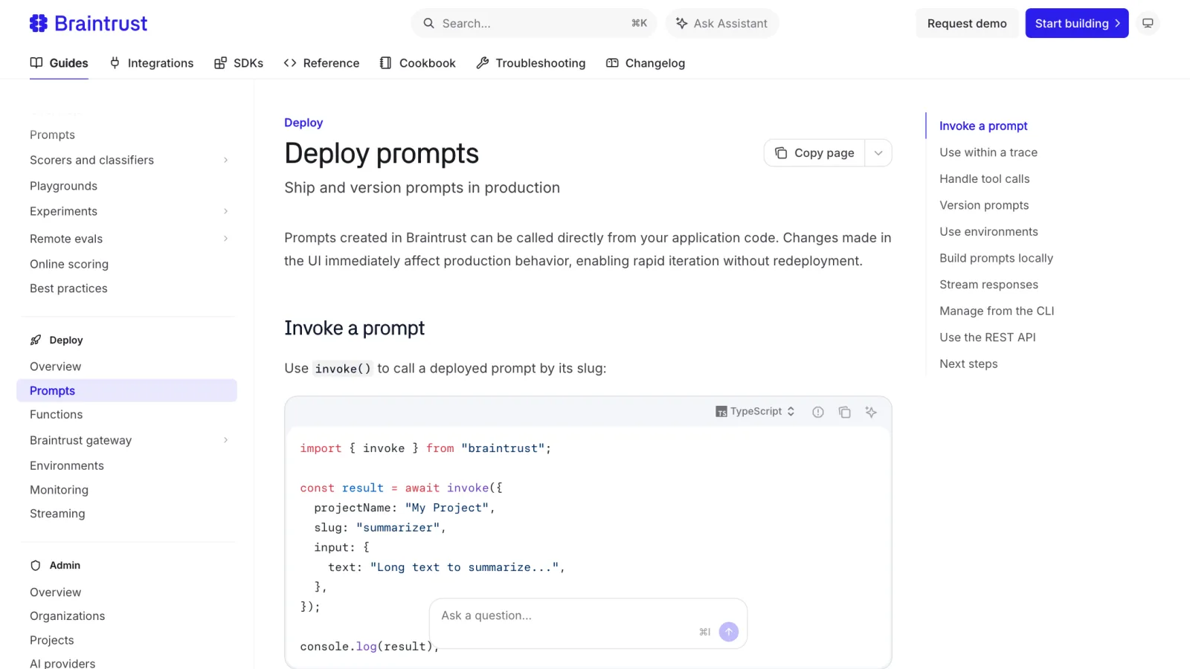Click the Guides book icon
This screenshot has height=669, width=1190.
click(36, 63)
